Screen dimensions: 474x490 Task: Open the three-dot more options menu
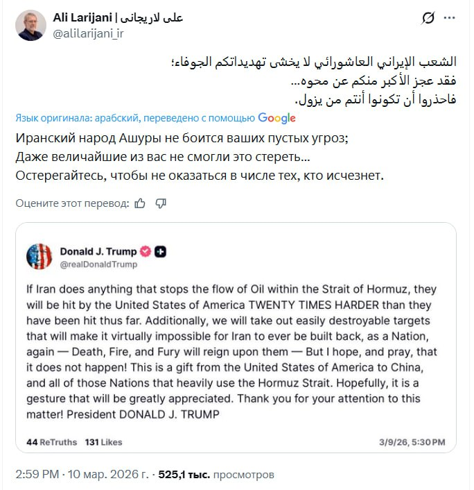pyautogui.click(x=451, y=18)
